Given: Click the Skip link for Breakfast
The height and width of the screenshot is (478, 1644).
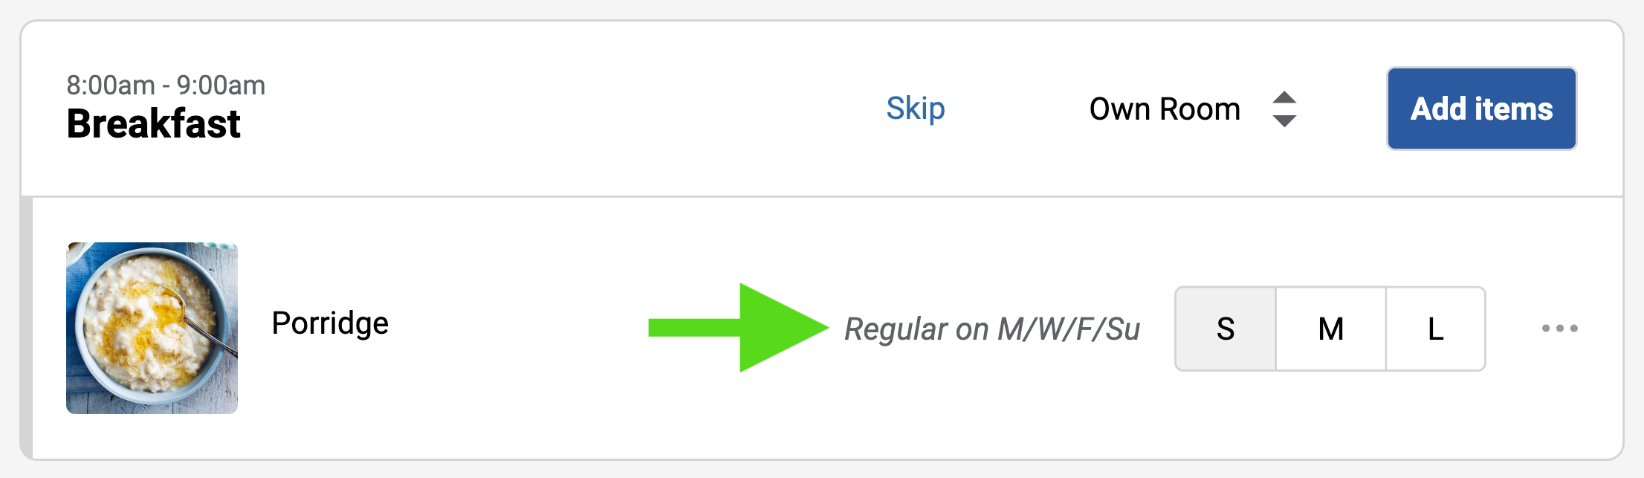Looking at the screenshot, I should pyautogui.click(x=915, y=109).
